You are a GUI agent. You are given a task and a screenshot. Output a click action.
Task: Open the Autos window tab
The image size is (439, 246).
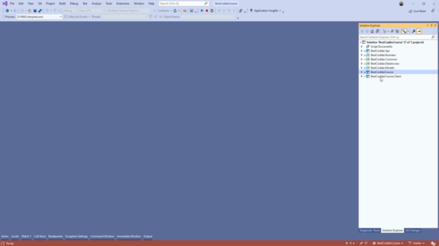pyautogui.click(x=5, y=236)
